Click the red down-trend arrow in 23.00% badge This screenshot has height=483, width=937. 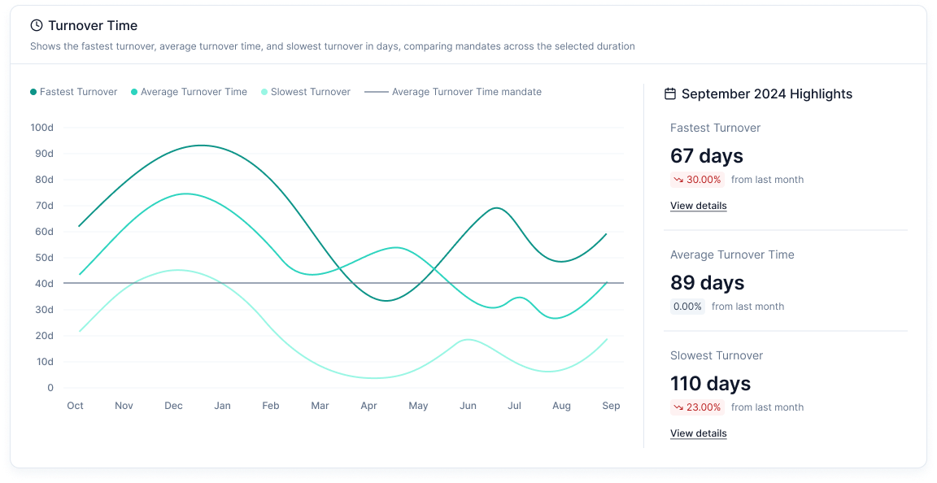678,407
